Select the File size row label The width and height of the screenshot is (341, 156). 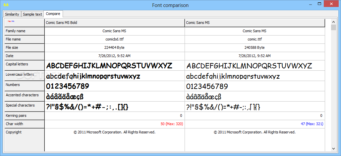(x=25, y=48)
